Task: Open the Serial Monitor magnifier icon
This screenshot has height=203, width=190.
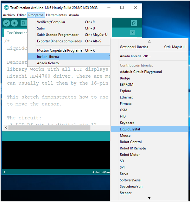Action: [134, 23]
